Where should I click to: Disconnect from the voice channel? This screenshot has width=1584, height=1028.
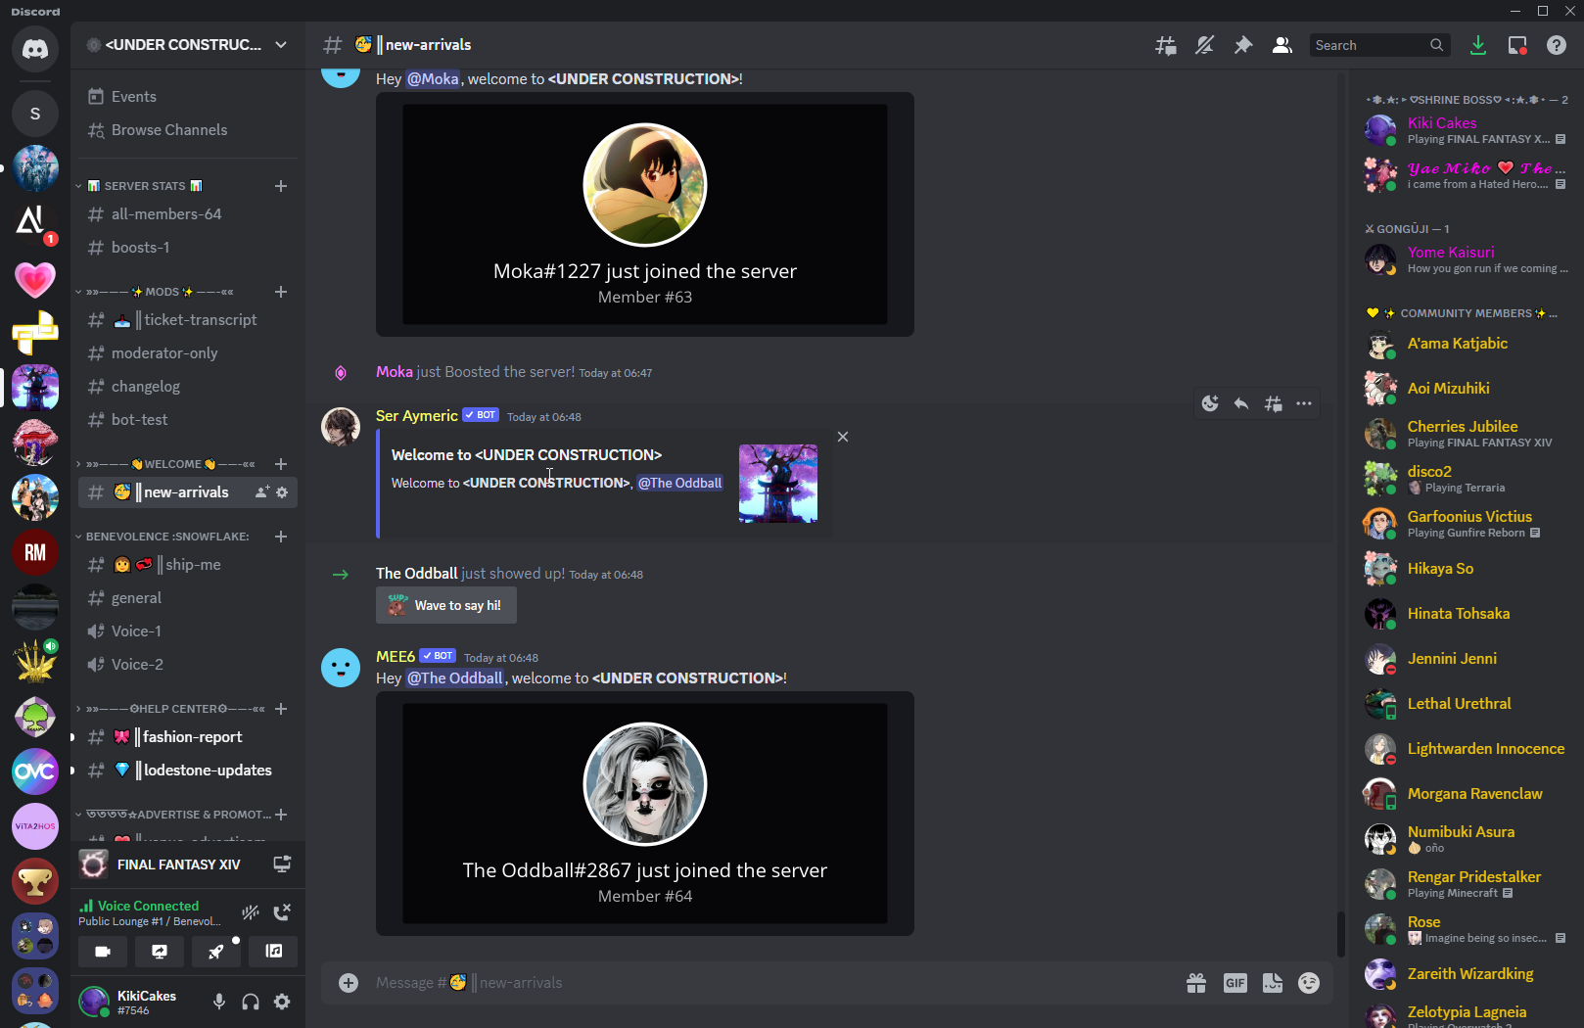[282, 912]
